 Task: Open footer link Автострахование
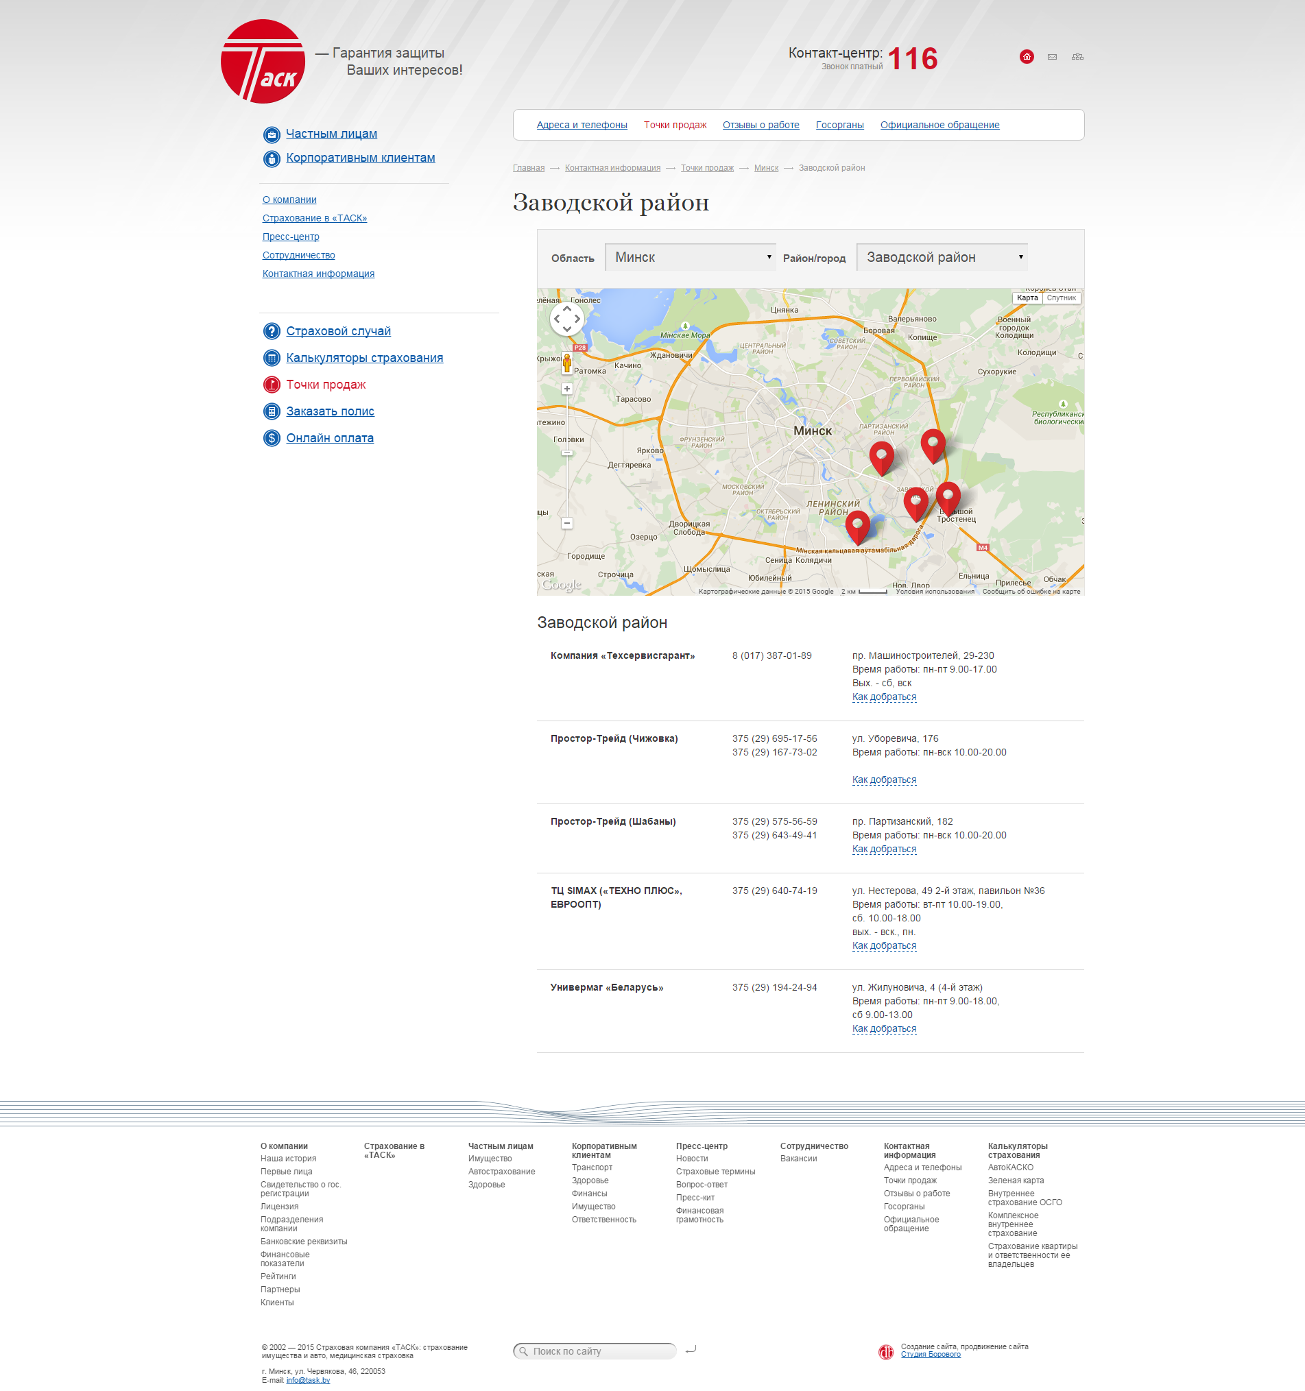point(502,1172)
